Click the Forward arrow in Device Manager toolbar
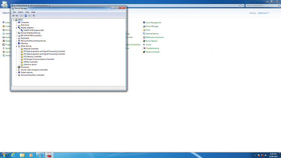 (17, 16)
